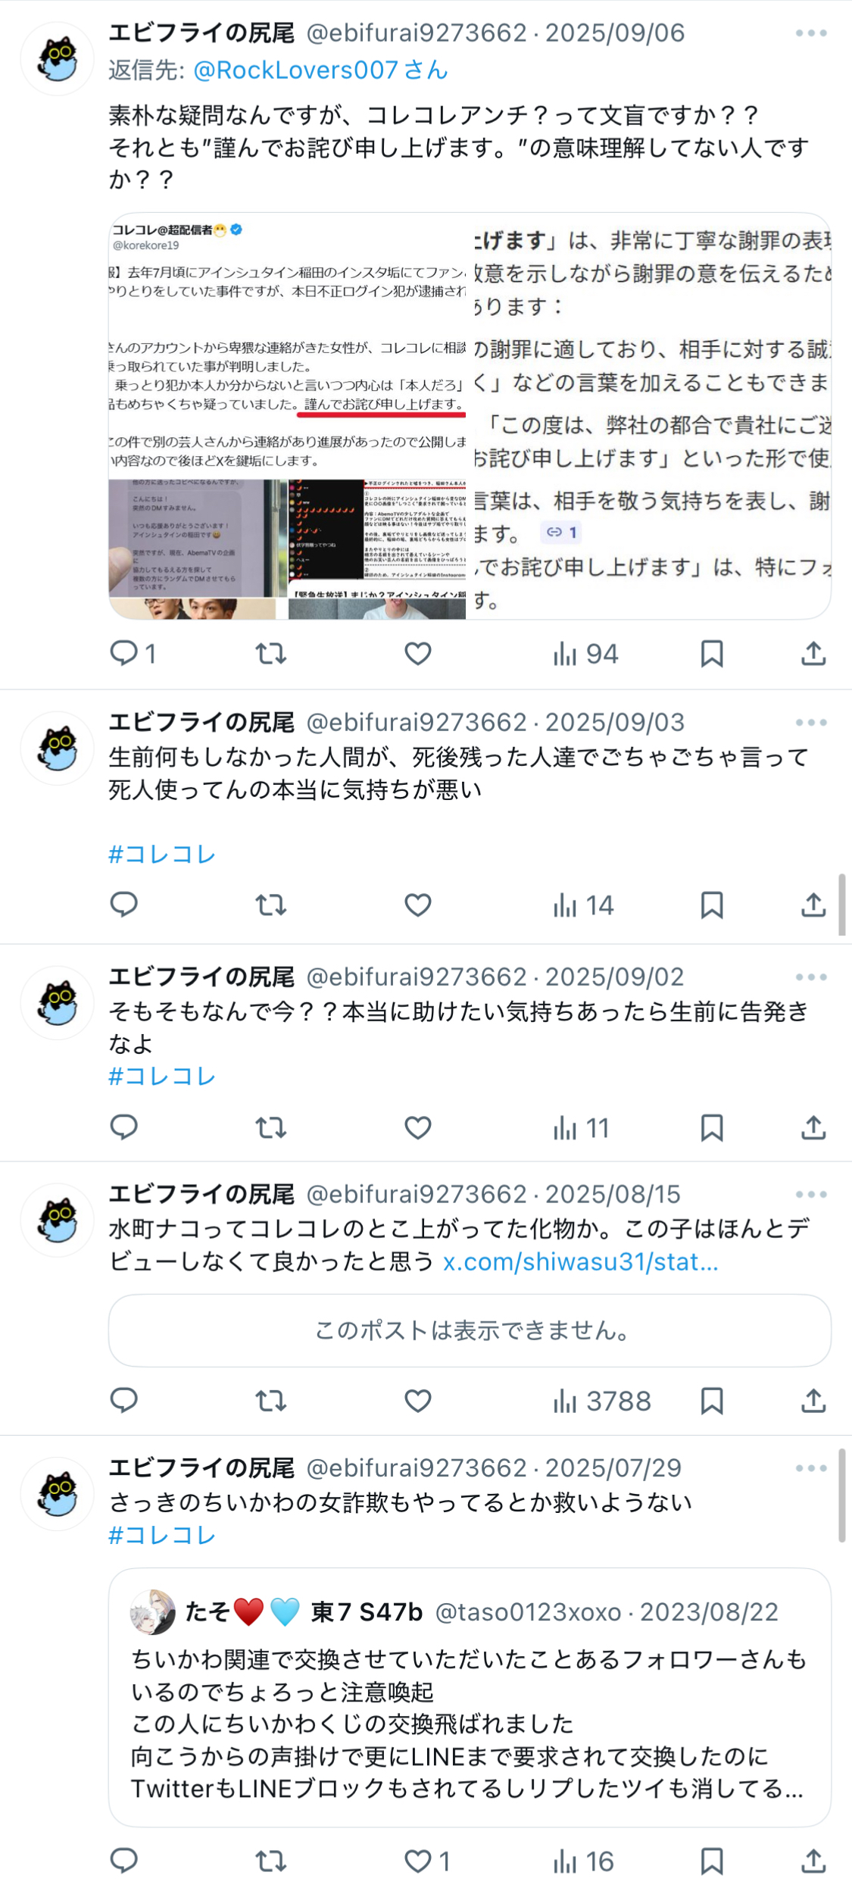The image size is (852, 1891).
Task: Share the 2025/09/02 post
Action: click(813, 1127)
